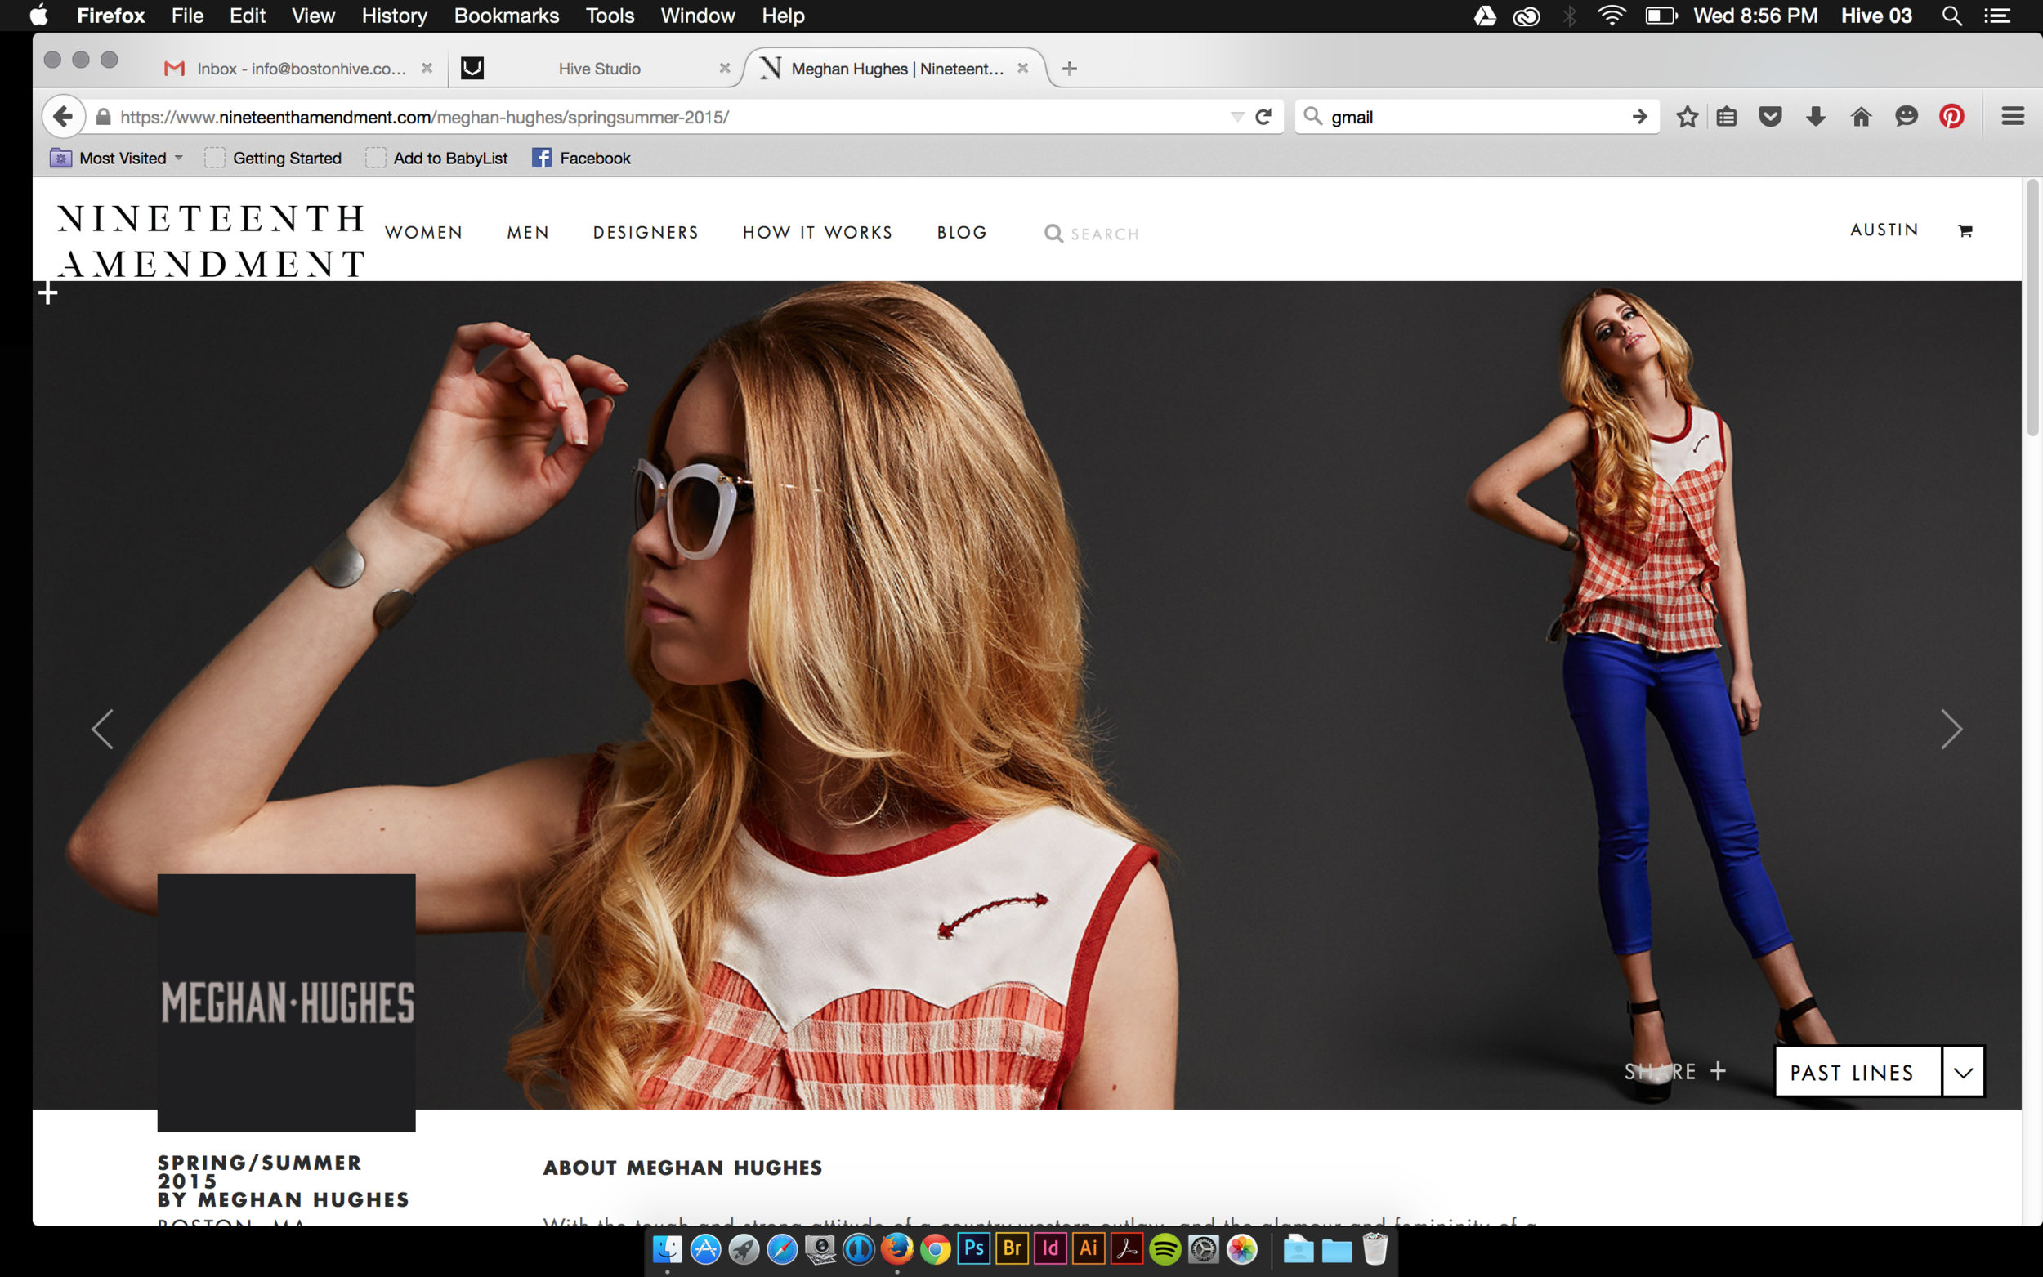Go to the Firefox home page icon
This screenshot has width=2043, height=1277.
[1861, 117]
